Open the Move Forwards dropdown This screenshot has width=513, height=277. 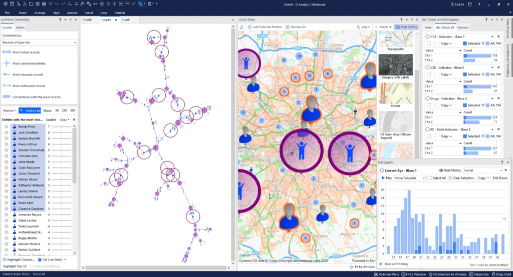tap(409, 178)
